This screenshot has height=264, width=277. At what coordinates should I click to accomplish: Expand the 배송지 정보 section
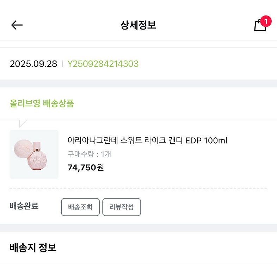point(33,247)
